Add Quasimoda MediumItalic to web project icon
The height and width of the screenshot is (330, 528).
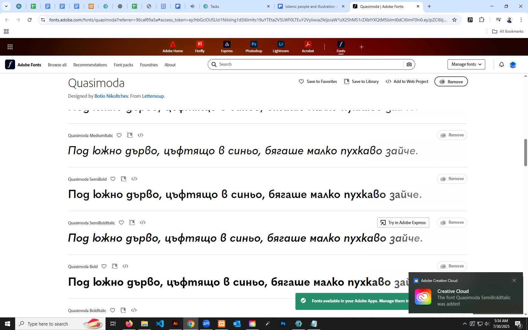[x=140, y=135]
